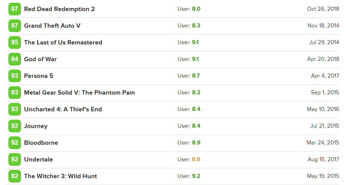The height and width of the screenshot is (185, 346).
Task: Open Uncharted 4: A Thief's End link
Action: coord(63,109)
